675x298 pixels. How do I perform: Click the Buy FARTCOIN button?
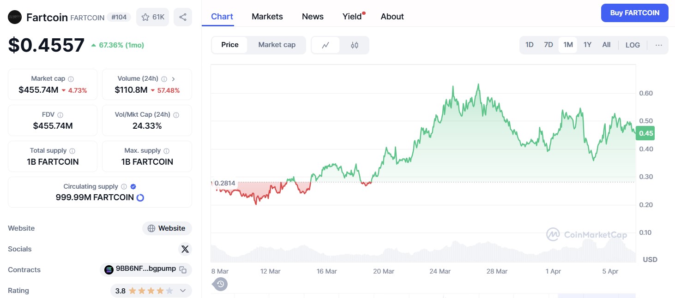point(634,13)
